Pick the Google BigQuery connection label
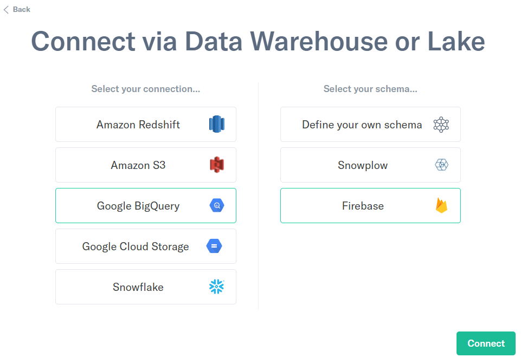 click(x=138, y=206)
